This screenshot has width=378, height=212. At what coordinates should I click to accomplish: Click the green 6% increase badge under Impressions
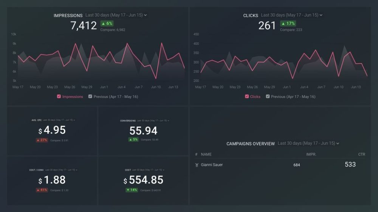[106, 23]
